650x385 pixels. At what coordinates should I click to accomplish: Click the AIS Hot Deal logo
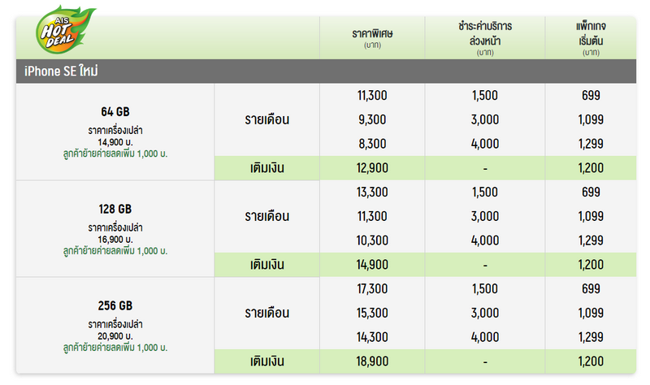(61, 31)
